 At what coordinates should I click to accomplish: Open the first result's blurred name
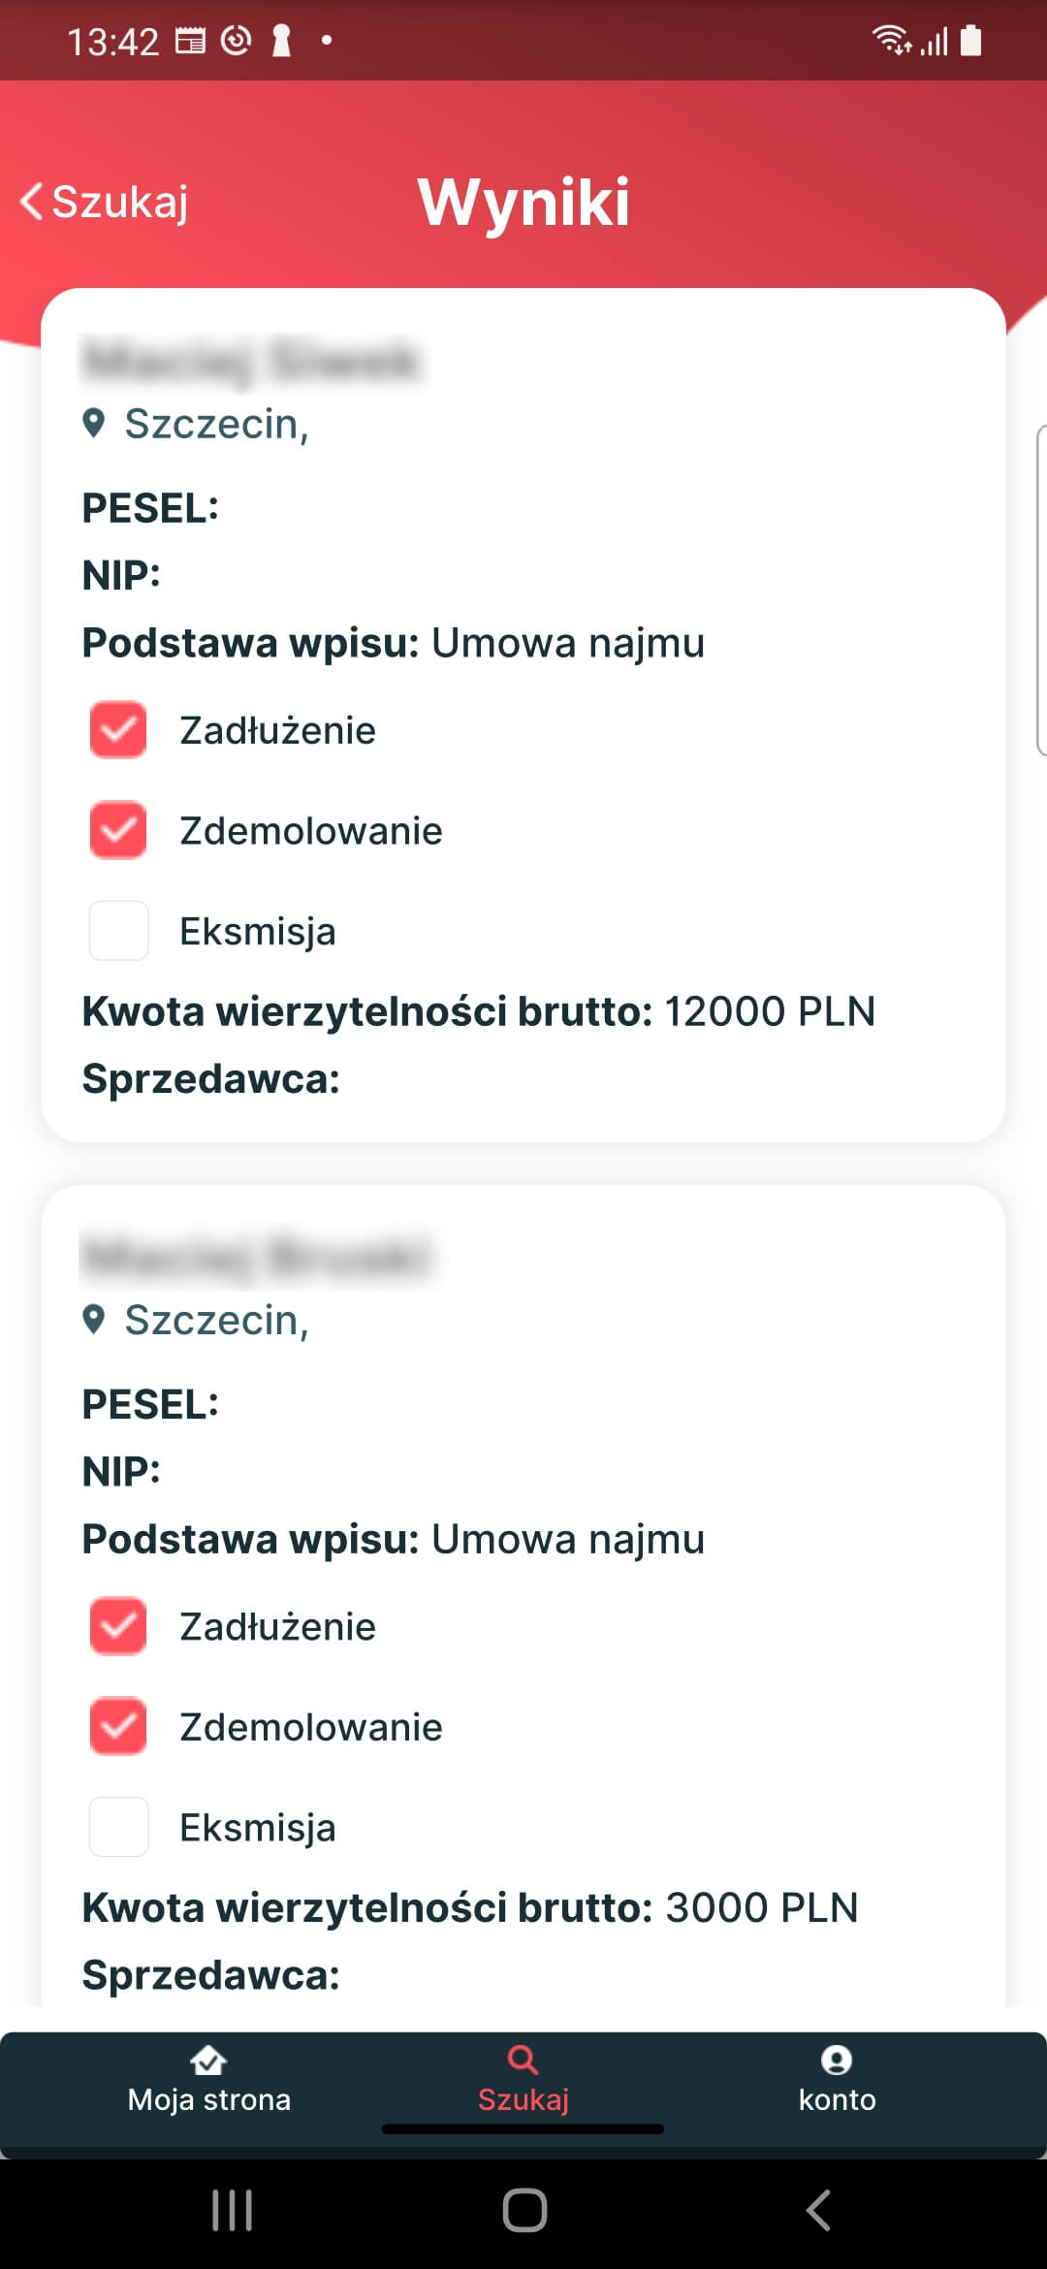coord(251,361)
